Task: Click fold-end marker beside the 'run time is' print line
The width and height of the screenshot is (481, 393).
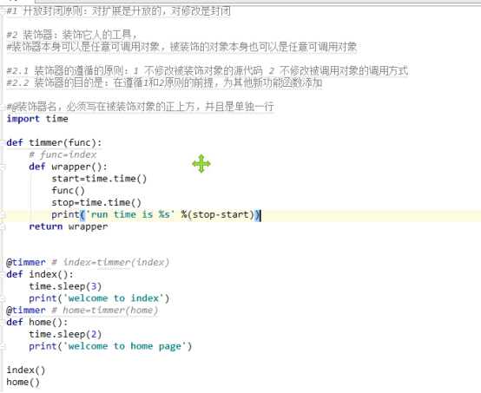Action: point(3,214)
